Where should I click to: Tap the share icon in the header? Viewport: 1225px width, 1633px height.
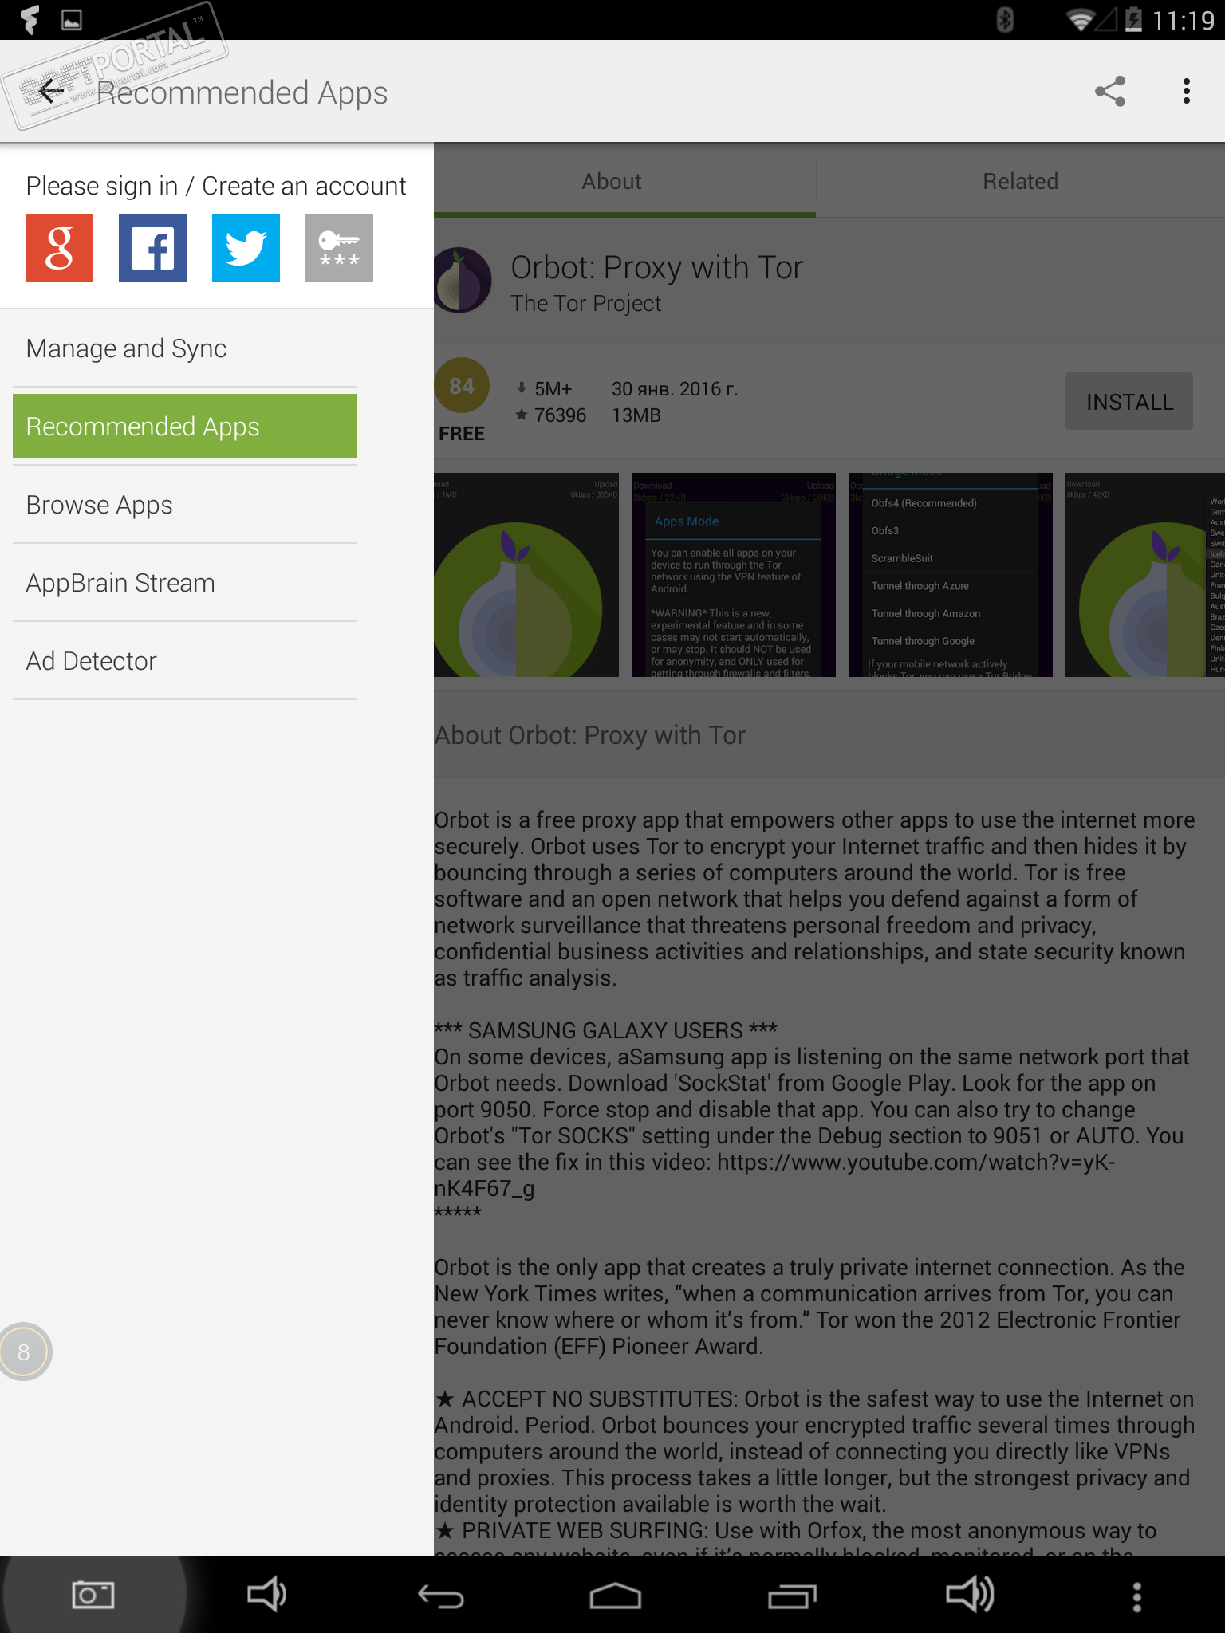(x=1109, y=92)
